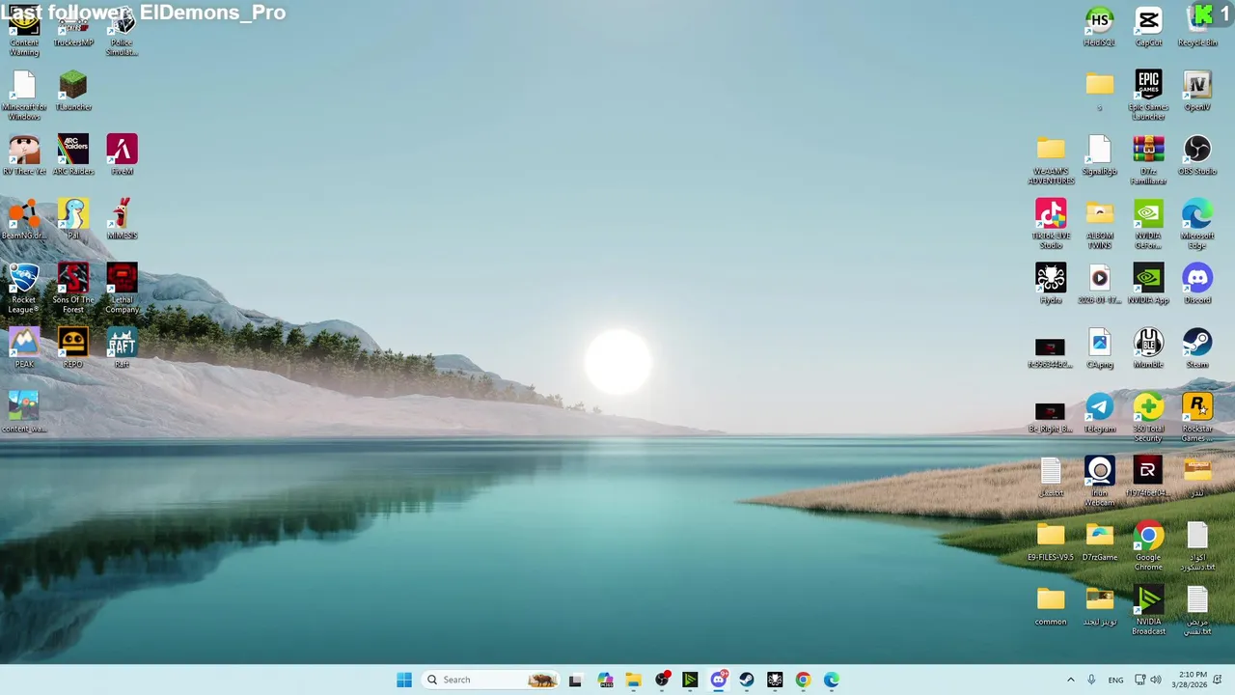Switch the ENG input language
The width and height of the screenshot is (1235, 695).
(1115, 680)
